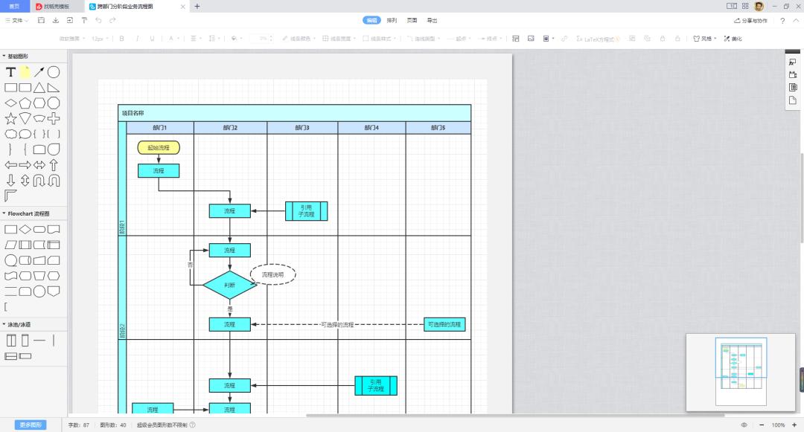Click the 美化 beautify button
The width and height of the screenshot is (804, 432).
733,39
